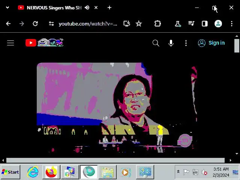Open the tab search dropdown chevron

click(7, 7)
